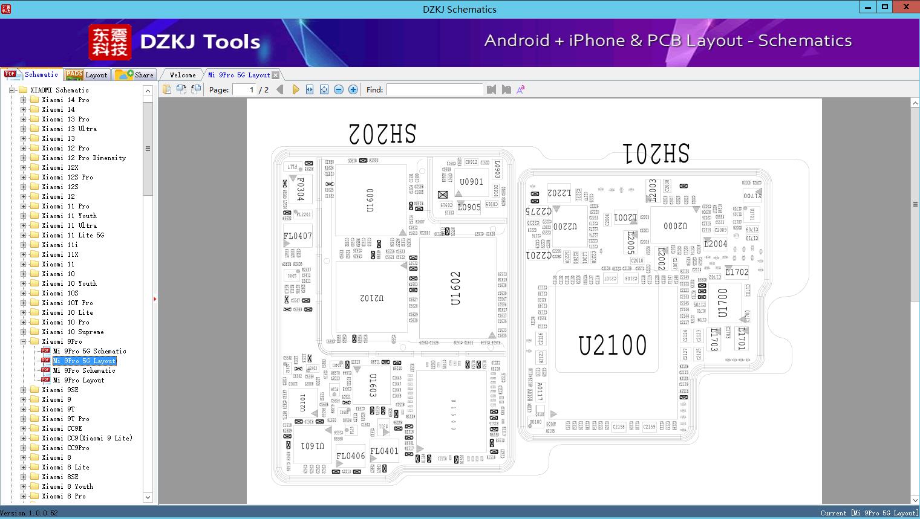Select the Xiaomi 10T Pro folder
920x519 pixels.
click(68, 303)
